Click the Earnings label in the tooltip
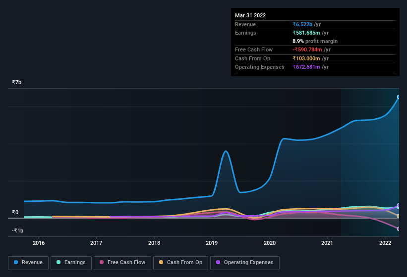The width and height of the screenshot is (407, 277). coord(245,33)
